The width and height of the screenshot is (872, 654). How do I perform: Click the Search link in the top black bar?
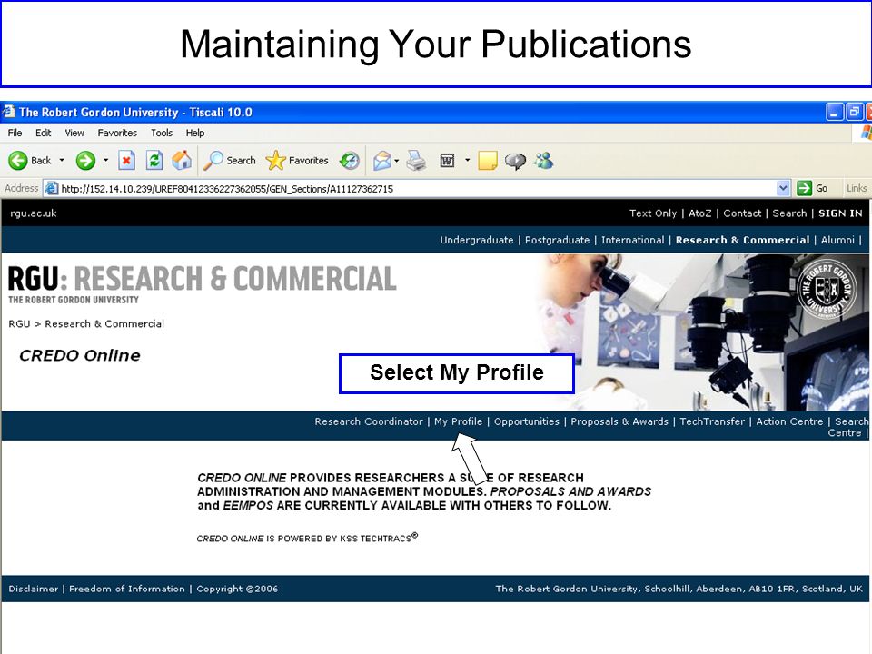coord(789,213)
